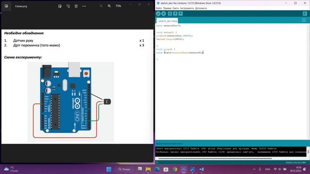
Task: Rotate the image in Photos viewer
Action: click(68, 6)
